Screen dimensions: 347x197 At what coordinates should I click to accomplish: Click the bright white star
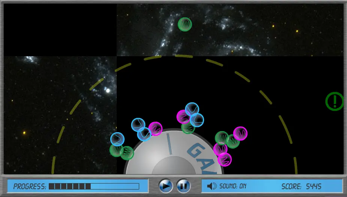tap(108, 90)
